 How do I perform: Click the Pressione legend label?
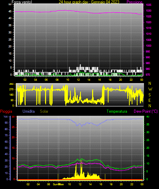pos(134,2)
